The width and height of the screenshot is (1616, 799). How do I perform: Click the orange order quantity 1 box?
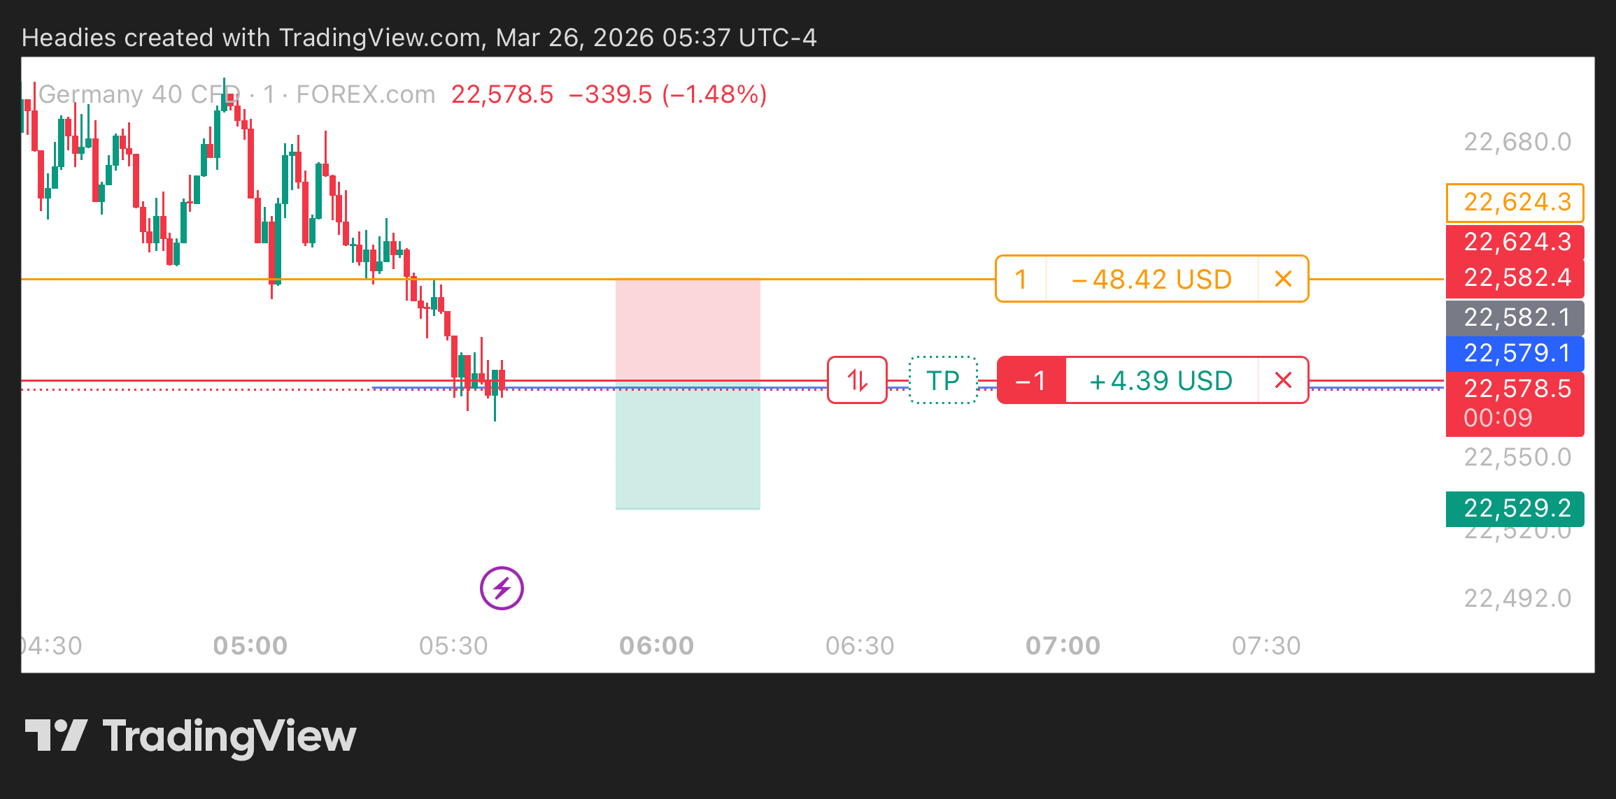tap(1021, 279)
